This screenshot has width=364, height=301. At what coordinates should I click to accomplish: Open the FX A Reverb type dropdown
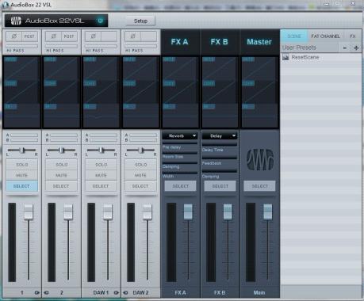(x=180, y=135)
